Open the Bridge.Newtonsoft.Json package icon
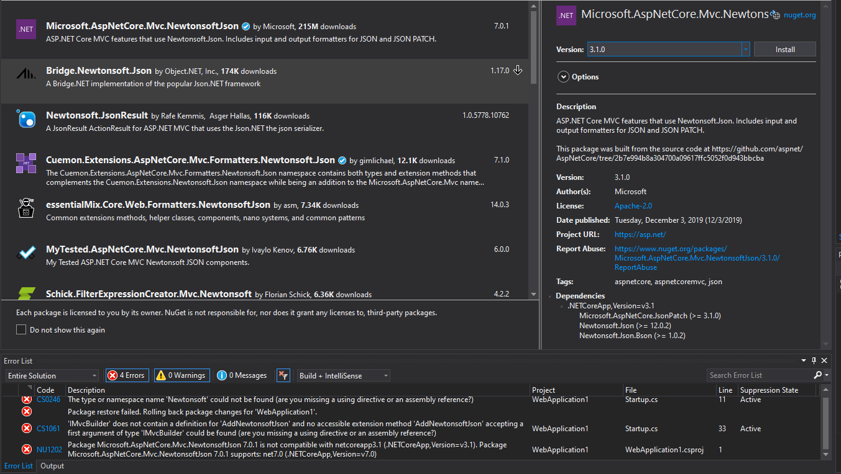The image size is (841, 474). (x=25, y=73)
